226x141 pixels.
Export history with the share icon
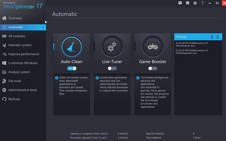(x=218, y=37)
